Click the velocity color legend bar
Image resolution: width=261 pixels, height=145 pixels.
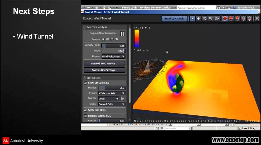[x=137, y=38]
